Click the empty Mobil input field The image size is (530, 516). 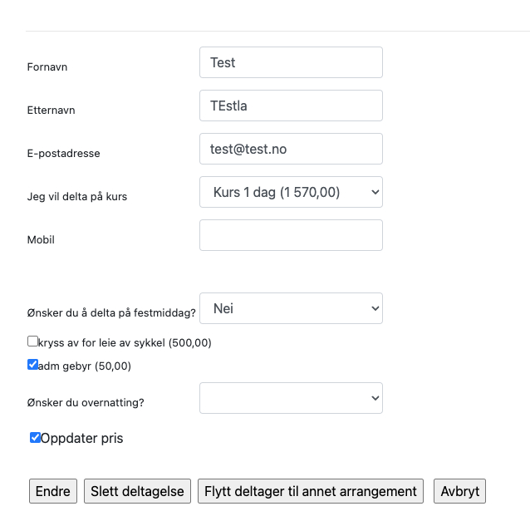pyautogui.click(x=291, y=235)
